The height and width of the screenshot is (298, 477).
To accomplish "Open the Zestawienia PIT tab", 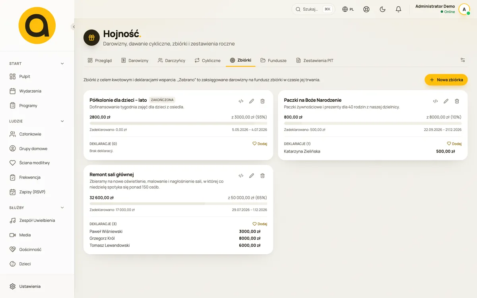I will [x=315, y=60].
